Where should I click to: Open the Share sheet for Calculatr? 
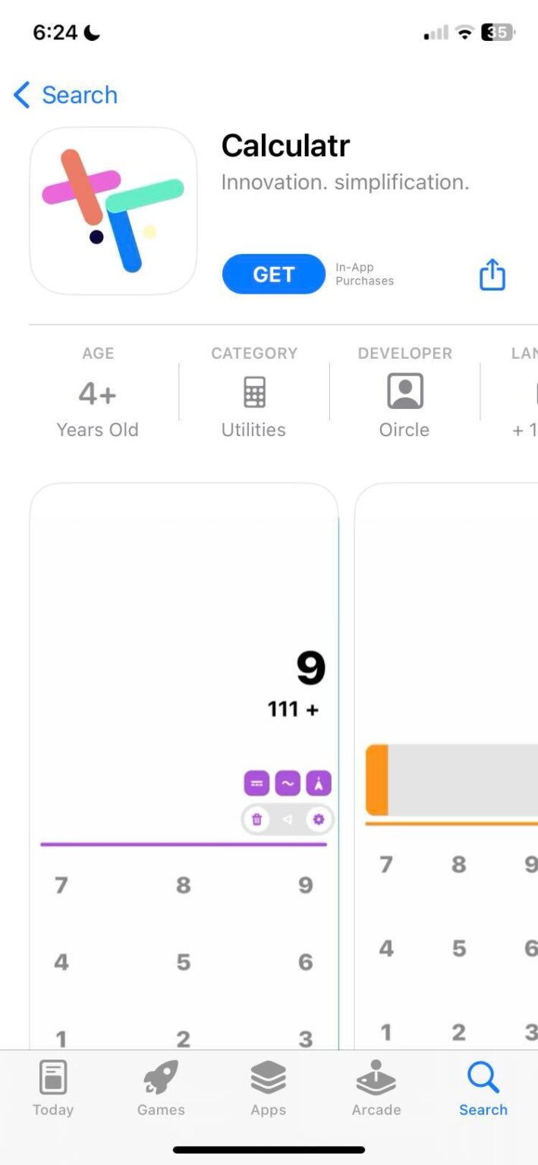click(x=491, y=275)
